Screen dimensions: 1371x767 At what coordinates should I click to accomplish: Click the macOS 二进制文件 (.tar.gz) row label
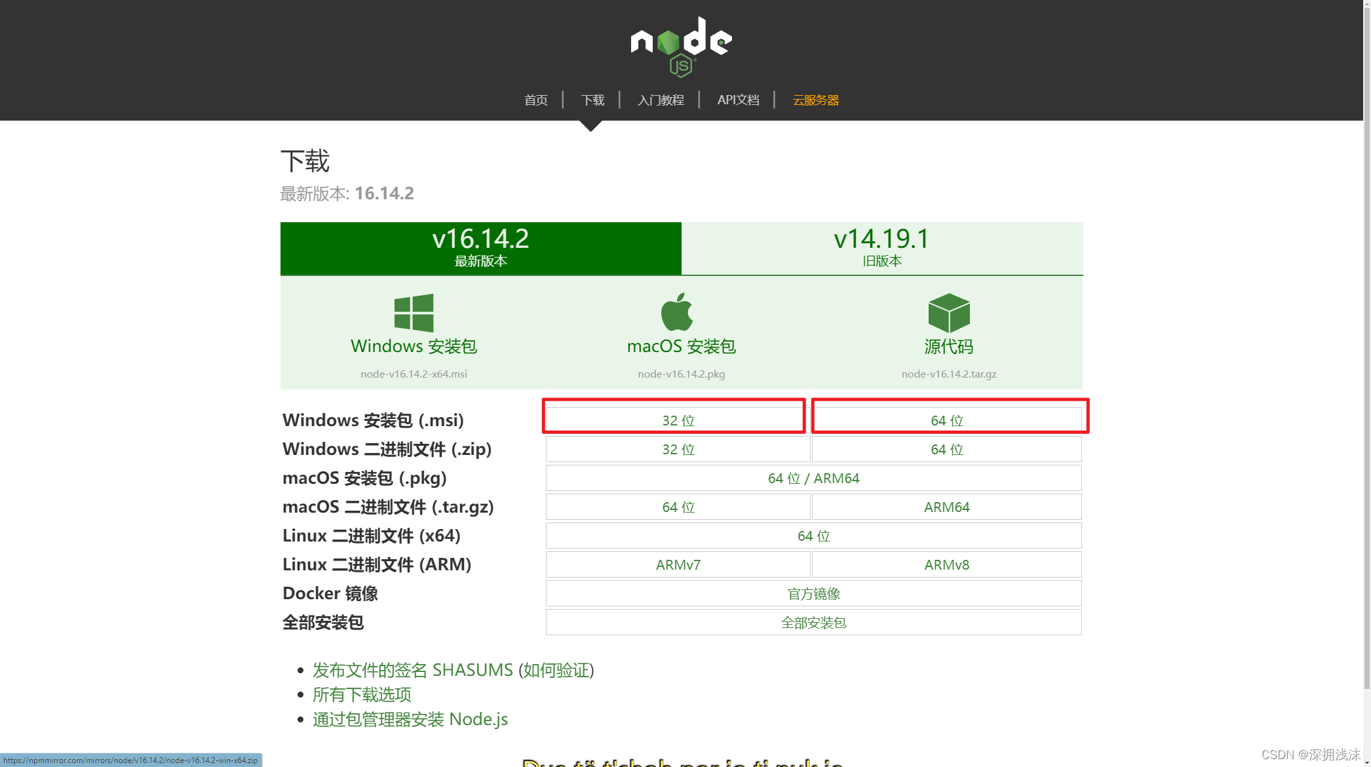388,507
